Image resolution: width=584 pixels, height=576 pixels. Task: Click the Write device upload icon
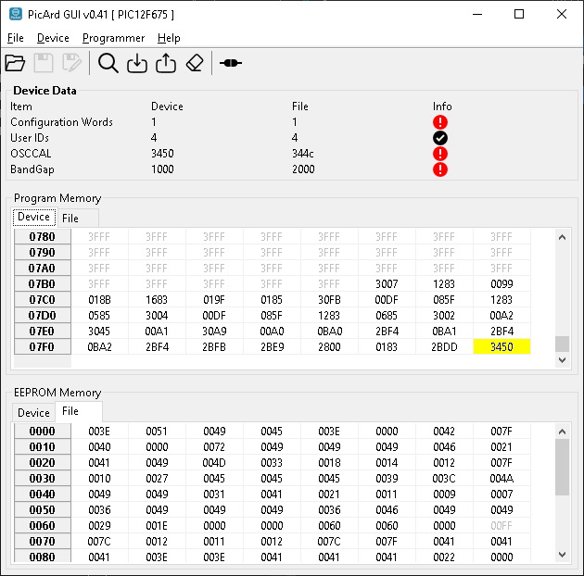point(166,63)
